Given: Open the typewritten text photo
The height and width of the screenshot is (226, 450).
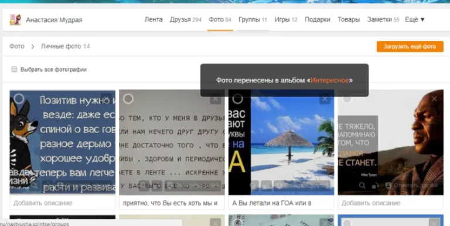Looking at the screenshot, I should point(172,142).
